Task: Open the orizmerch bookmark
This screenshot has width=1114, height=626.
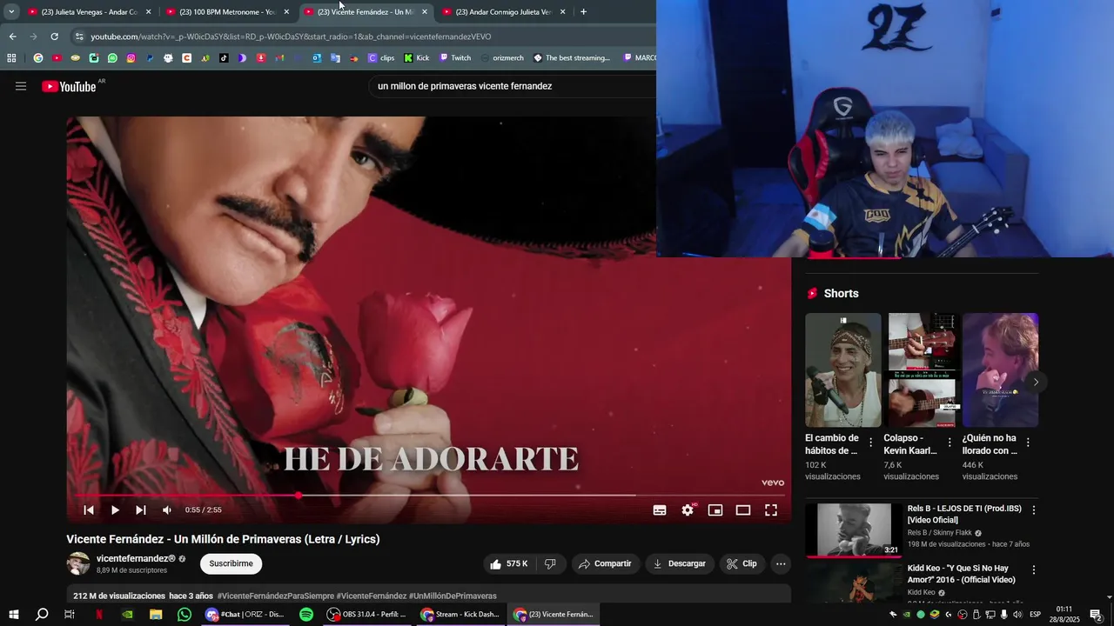Action: (x=502, y=58)
